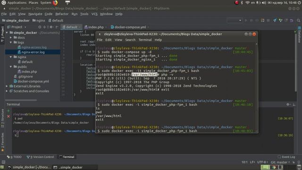
Task: Click tool windows toggle icon in status bar
Action: coord(3,162)
